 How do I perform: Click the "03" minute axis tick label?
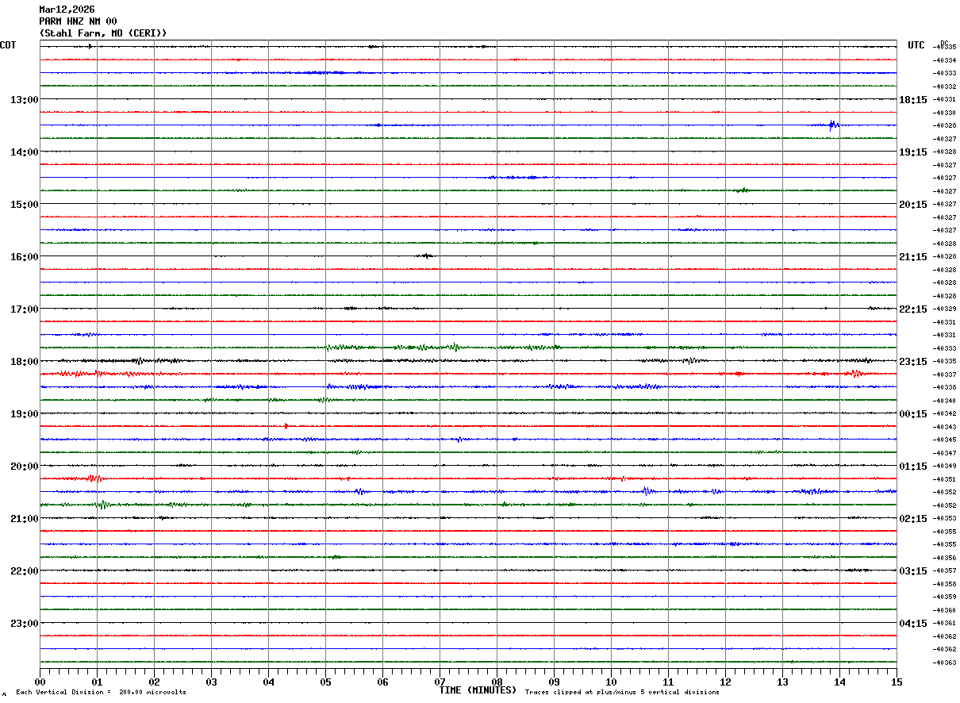click(x=211, y=682)
